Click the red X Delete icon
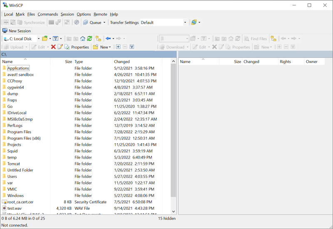This screenshot has width=333, height=229. (x=53, y=47)
